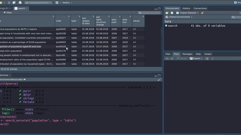The width and height of the screenshot is (241, 135).
Task: Open the Import Dataset dropdown
Action: [x=188, y=13]
